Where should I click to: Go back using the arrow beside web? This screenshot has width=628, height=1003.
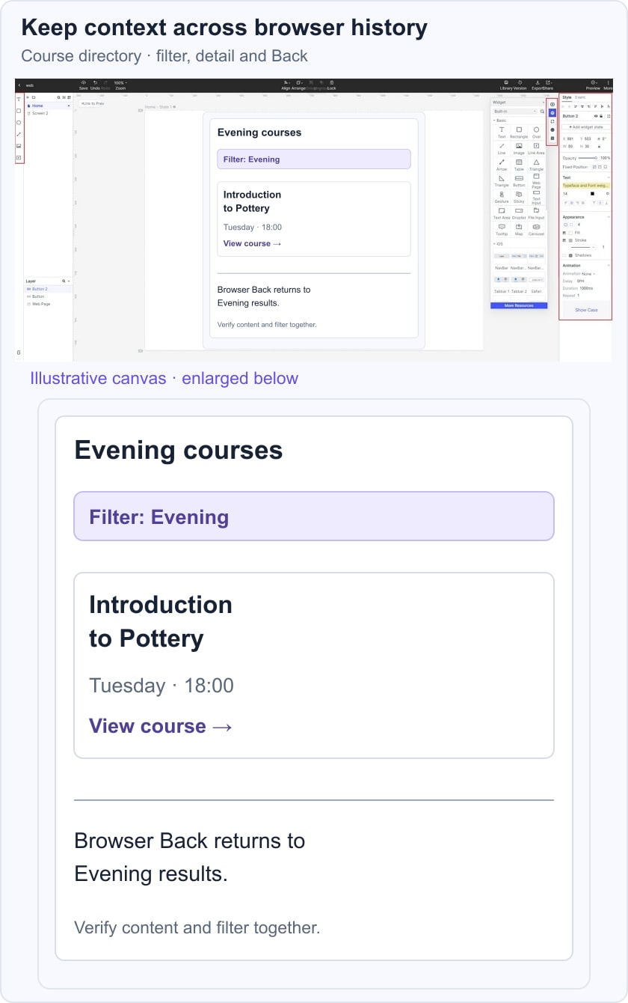(x=19, y=85)
